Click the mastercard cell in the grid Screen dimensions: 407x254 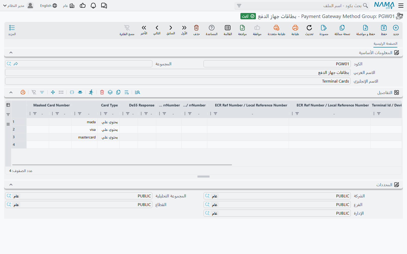click(x=84, y=137)
